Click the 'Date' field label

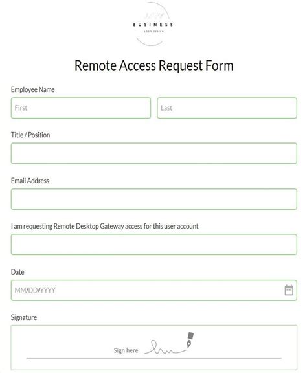point(17,272)
